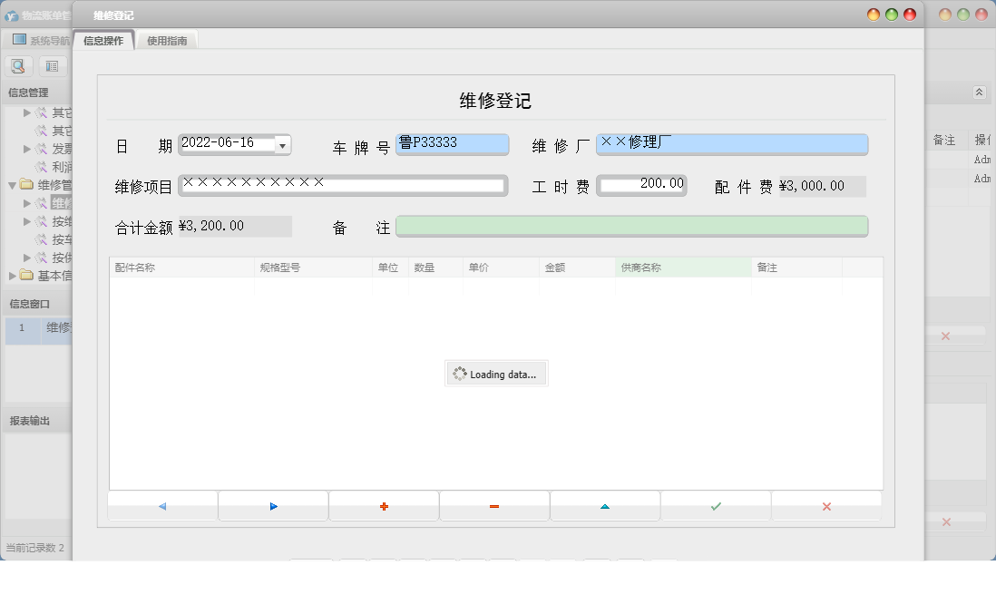Click the 车牌号 input field

pyautogui.click(x=452, y=145)
